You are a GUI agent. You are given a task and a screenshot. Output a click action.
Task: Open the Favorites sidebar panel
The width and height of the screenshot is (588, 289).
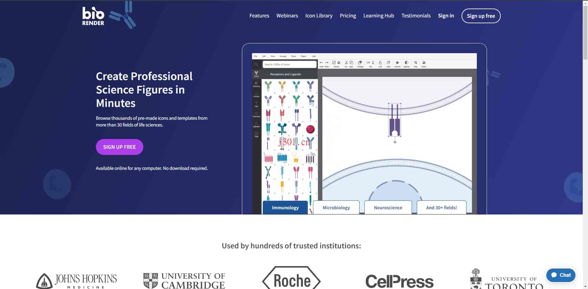[x=256, y=115]
